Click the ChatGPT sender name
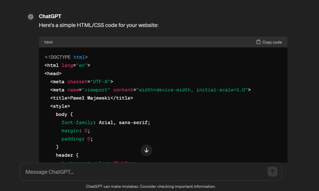Screen dimensions: 319x191 (x=50, y=16)
